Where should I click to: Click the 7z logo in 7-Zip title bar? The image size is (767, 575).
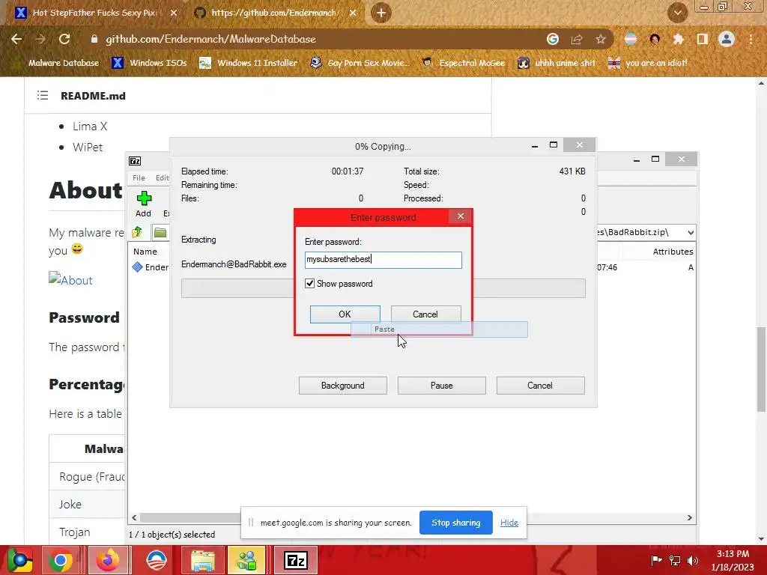(135, 161)
